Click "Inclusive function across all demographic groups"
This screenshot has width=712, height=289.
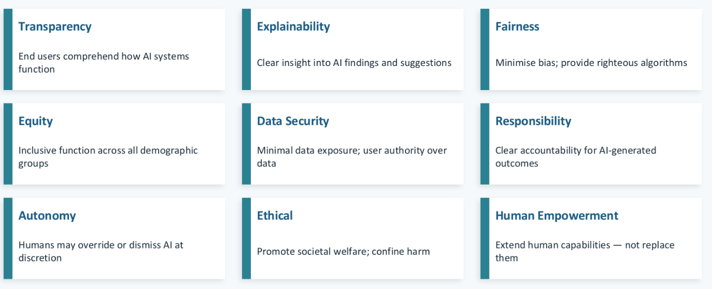pos(107,157)
